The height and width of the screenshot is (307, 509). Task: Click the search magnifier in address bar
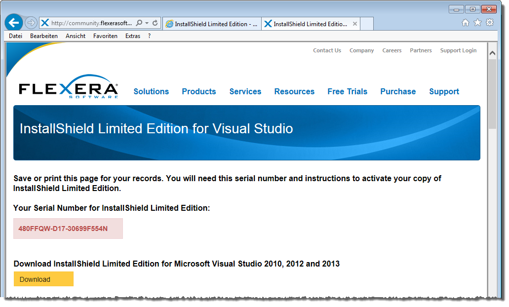tap(139, 23)
